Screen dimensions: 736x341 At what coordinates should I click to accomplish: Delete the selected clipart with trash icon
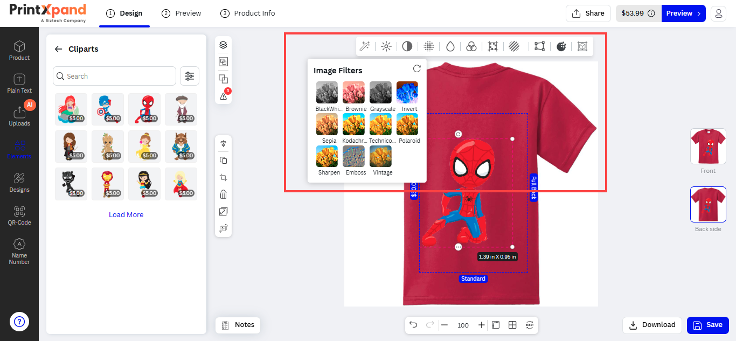pyautogui.click(x=223, y=194)
